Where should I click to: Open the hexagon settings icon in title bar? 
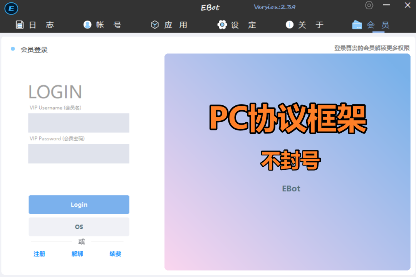tap(369, 5)
